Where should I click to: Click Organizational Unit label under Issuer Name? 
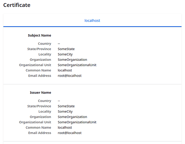[x=35, y=122]
